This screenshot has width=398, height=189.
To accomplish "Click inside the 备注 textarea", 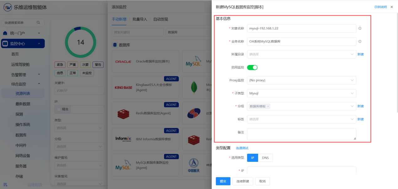I will point(301,134).
